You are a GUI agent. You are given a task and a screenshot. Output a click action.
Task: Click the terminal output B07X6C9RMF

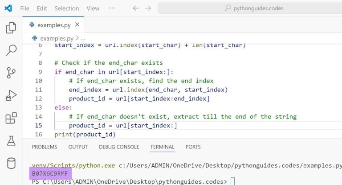coord(50,174)
